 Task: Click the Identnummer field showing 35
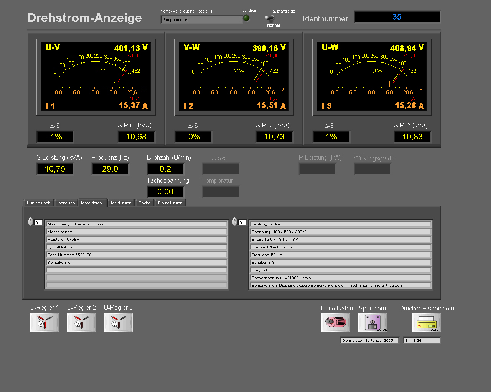point(397,17)
